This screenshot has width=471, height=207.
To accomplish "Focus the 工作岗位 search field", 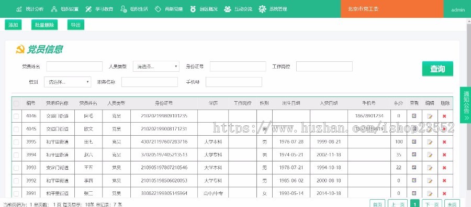I will pos(324,67).
